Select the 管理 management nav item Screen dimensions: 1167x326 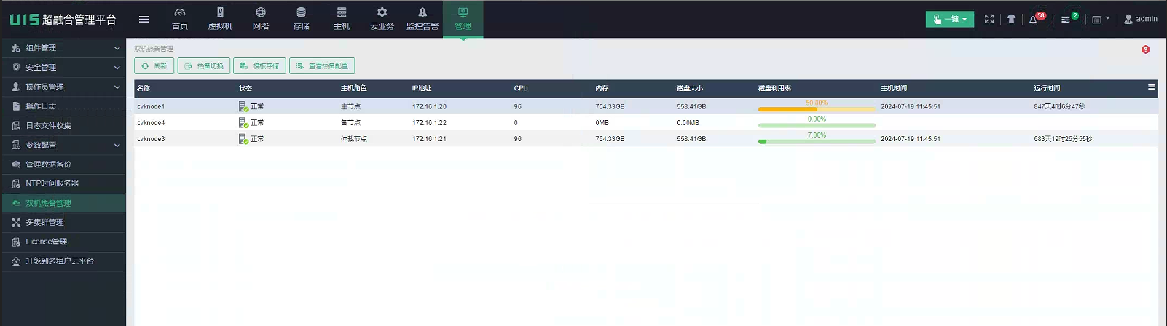click(x=463, y=19)
